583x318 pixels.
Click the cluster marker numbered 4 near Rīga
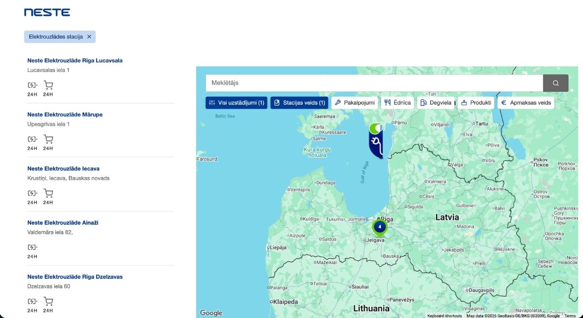point(380,227)
